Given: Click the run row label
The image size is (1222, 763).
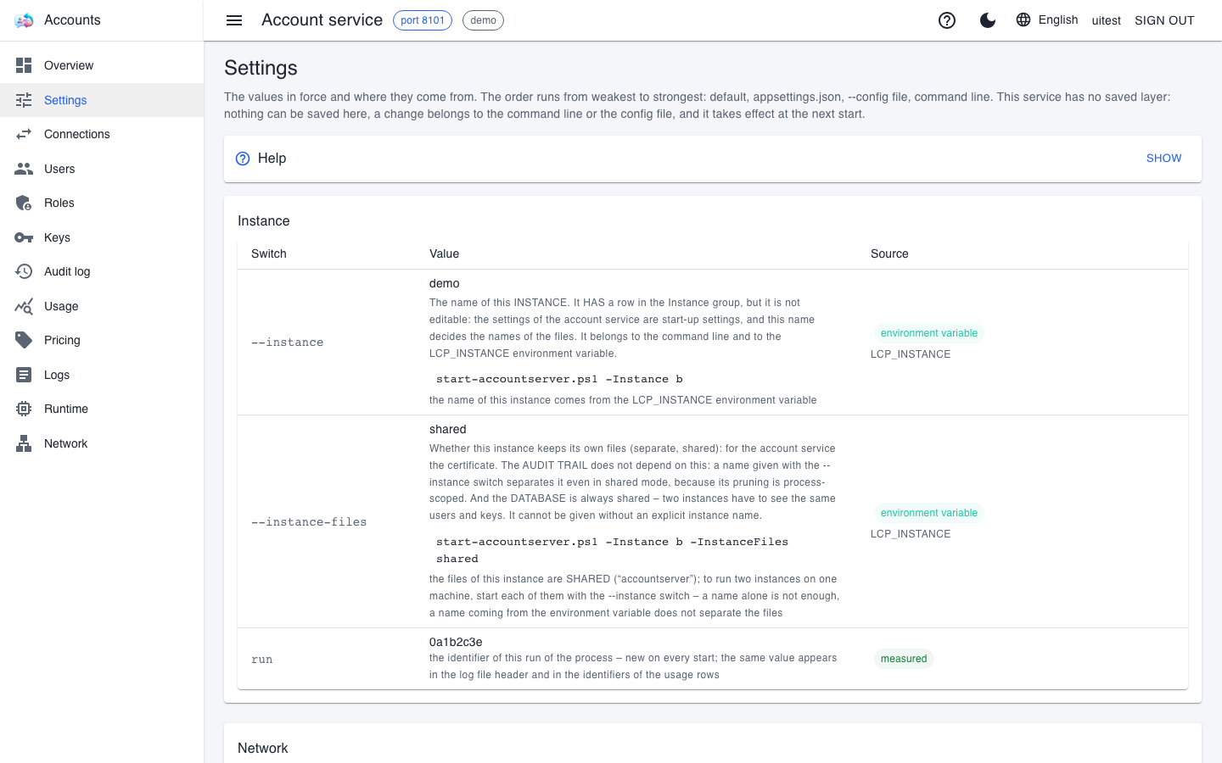Looking at the screenshot, I should coord(261,660).
